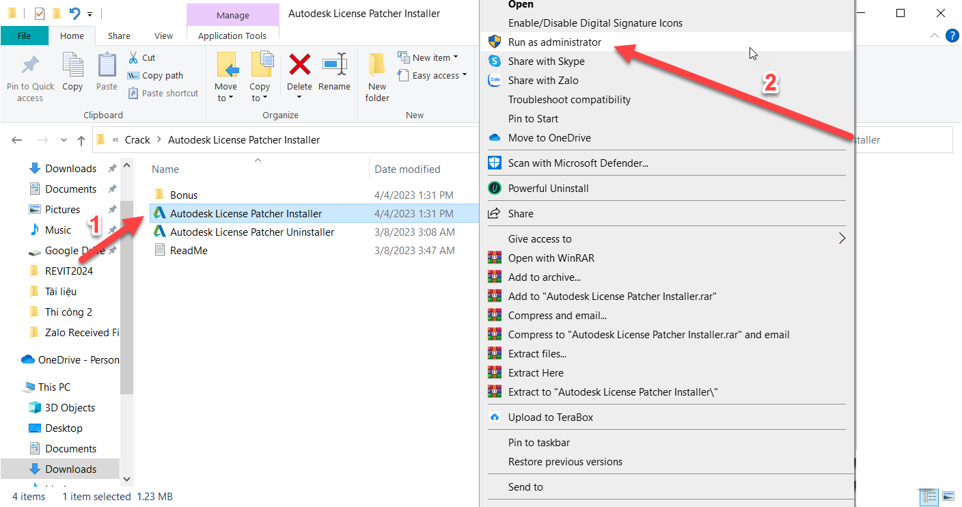Screen dimensions: 962x507
Task: Select the Bonus folder
Action: click(x=184, y=195)
